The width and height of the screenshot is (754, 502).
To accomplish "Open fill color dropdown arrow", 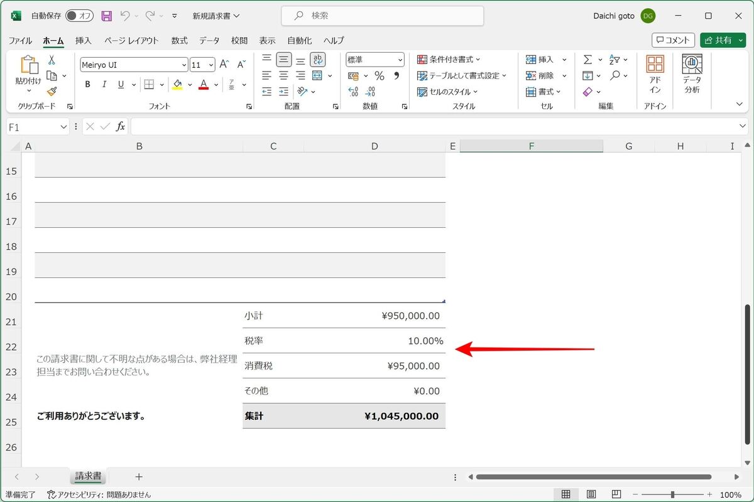I will click(x=189, y=85).
